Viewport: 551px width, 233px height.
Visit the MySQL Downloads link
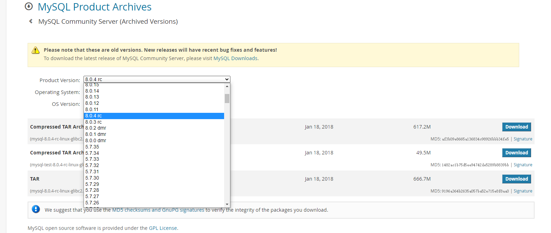pyautogui.click(x=235, y=58)
